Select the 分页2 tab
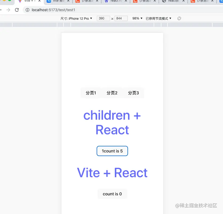This screenshot has width=223, height=214. pos(112,93)
